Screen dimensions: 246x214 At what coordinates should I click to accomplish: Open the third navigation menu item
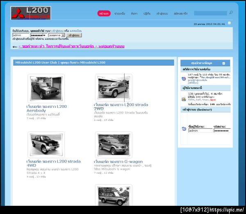(x=134, y=14)
